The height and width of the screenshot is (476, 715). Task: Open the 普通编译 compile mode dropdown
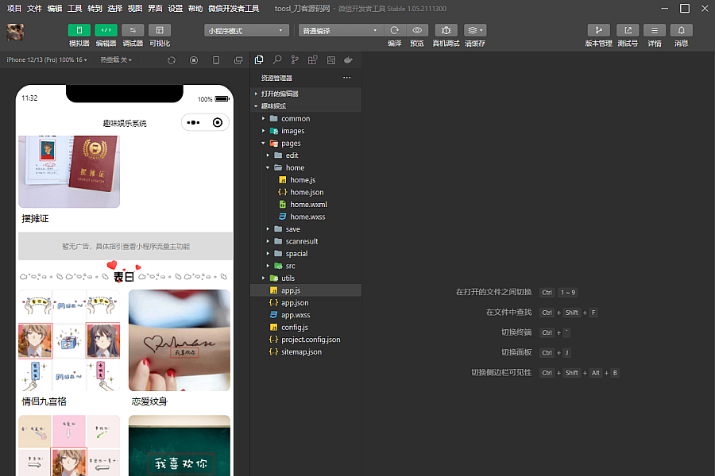(x=341, y=30)
